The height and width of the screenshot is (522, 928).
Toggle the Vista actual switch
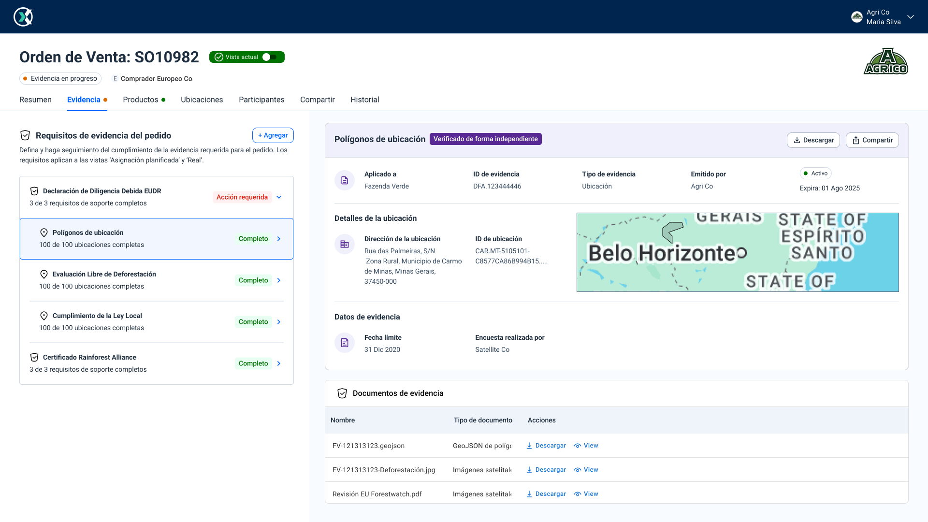[x=270, y=57]
